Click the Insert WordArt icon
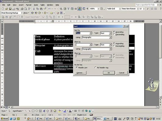This screenshot has height=121, width=162. click(x=44, y=111)
